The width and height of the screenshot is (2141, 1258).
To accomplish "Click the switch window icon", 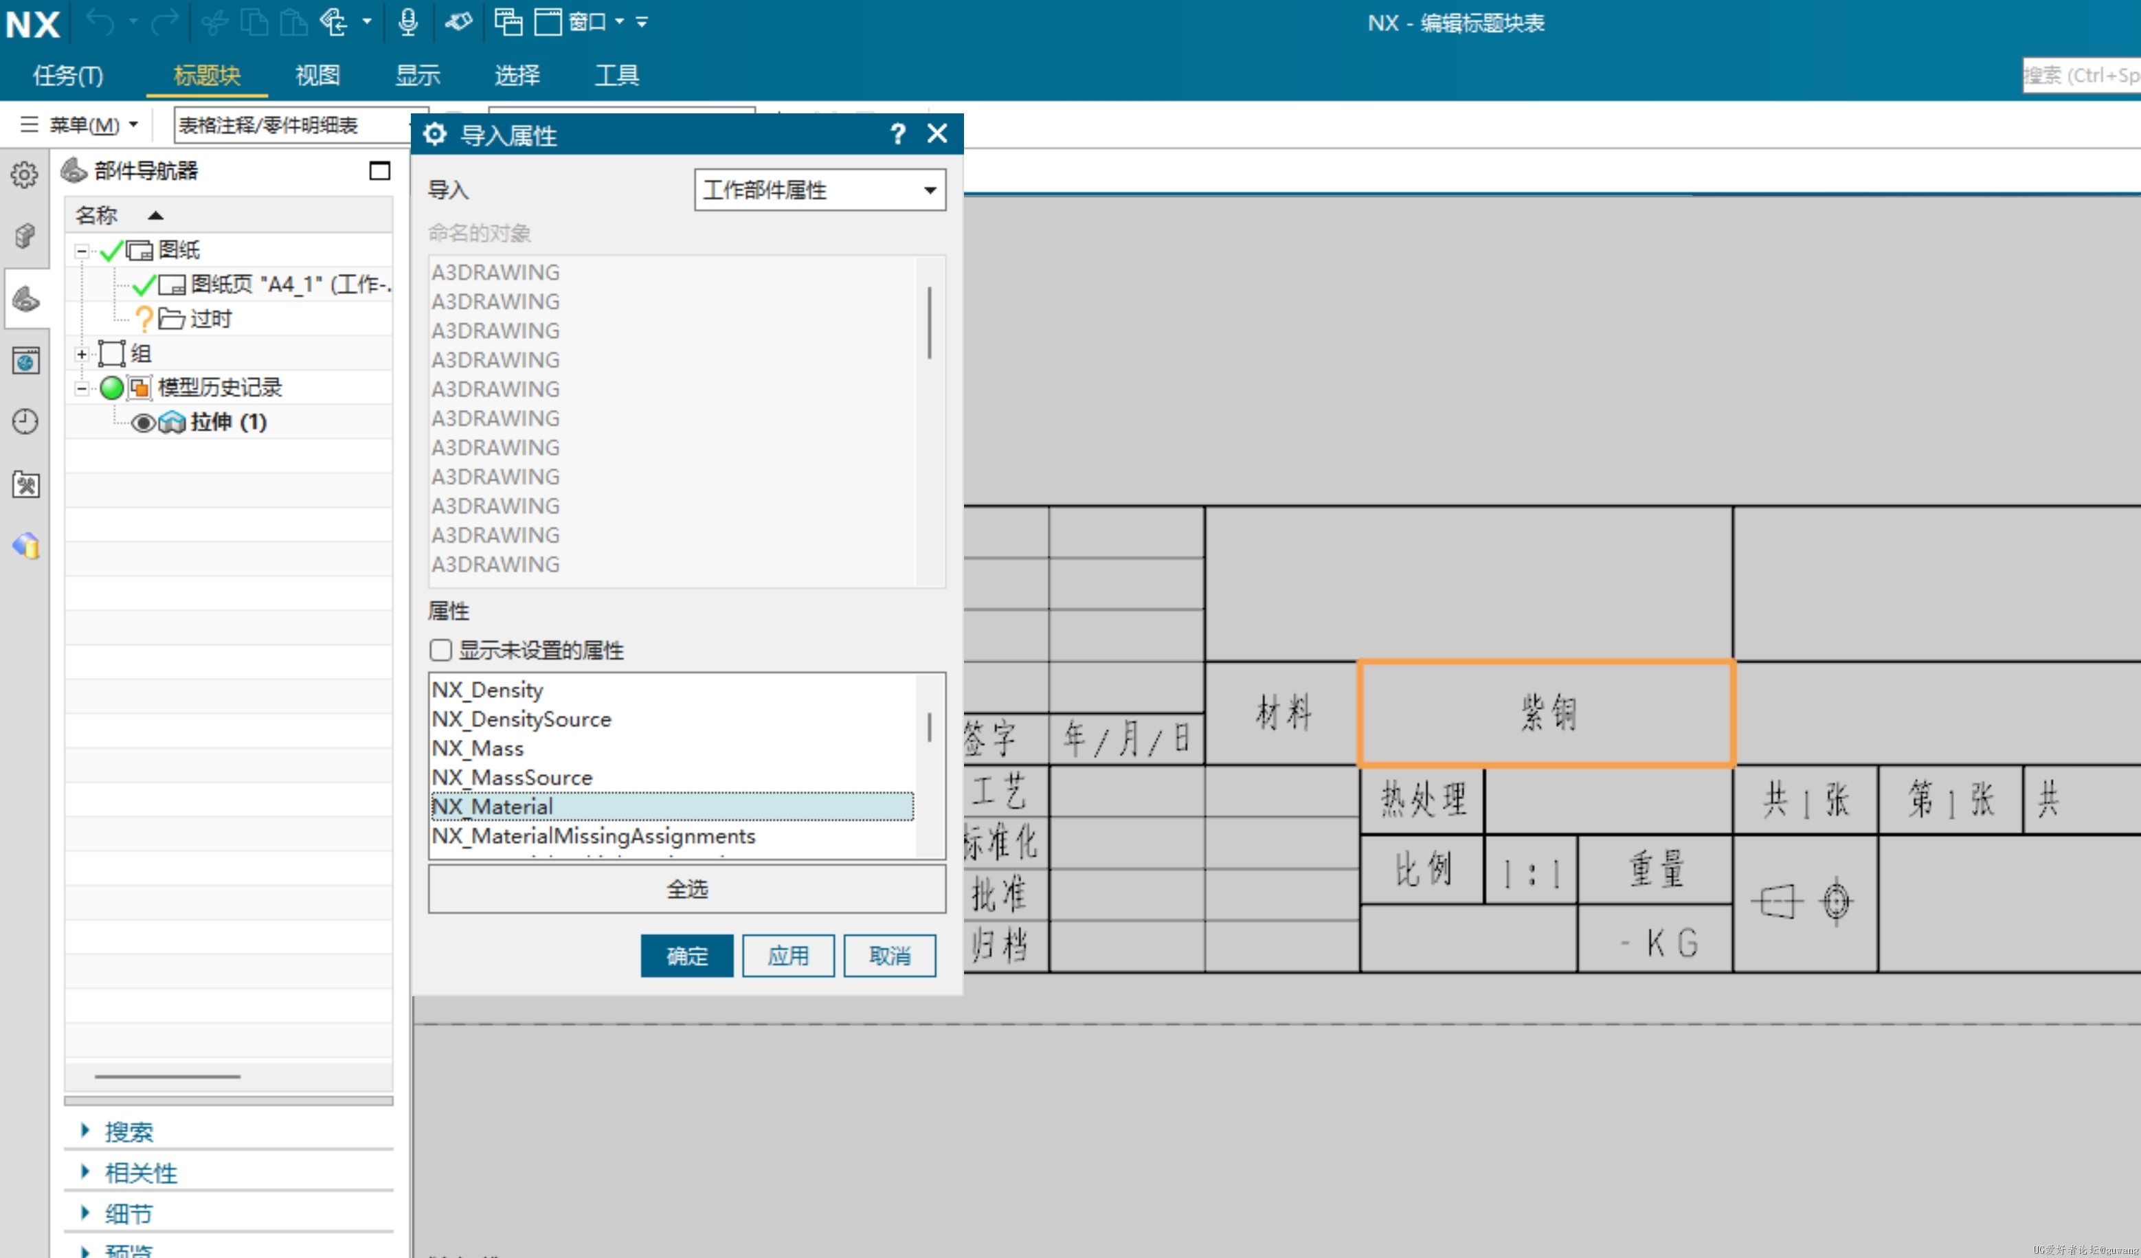I will point(508,22).
